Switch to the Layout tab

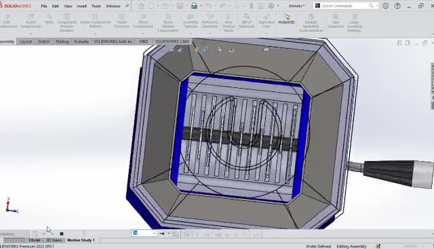point(26,41)
